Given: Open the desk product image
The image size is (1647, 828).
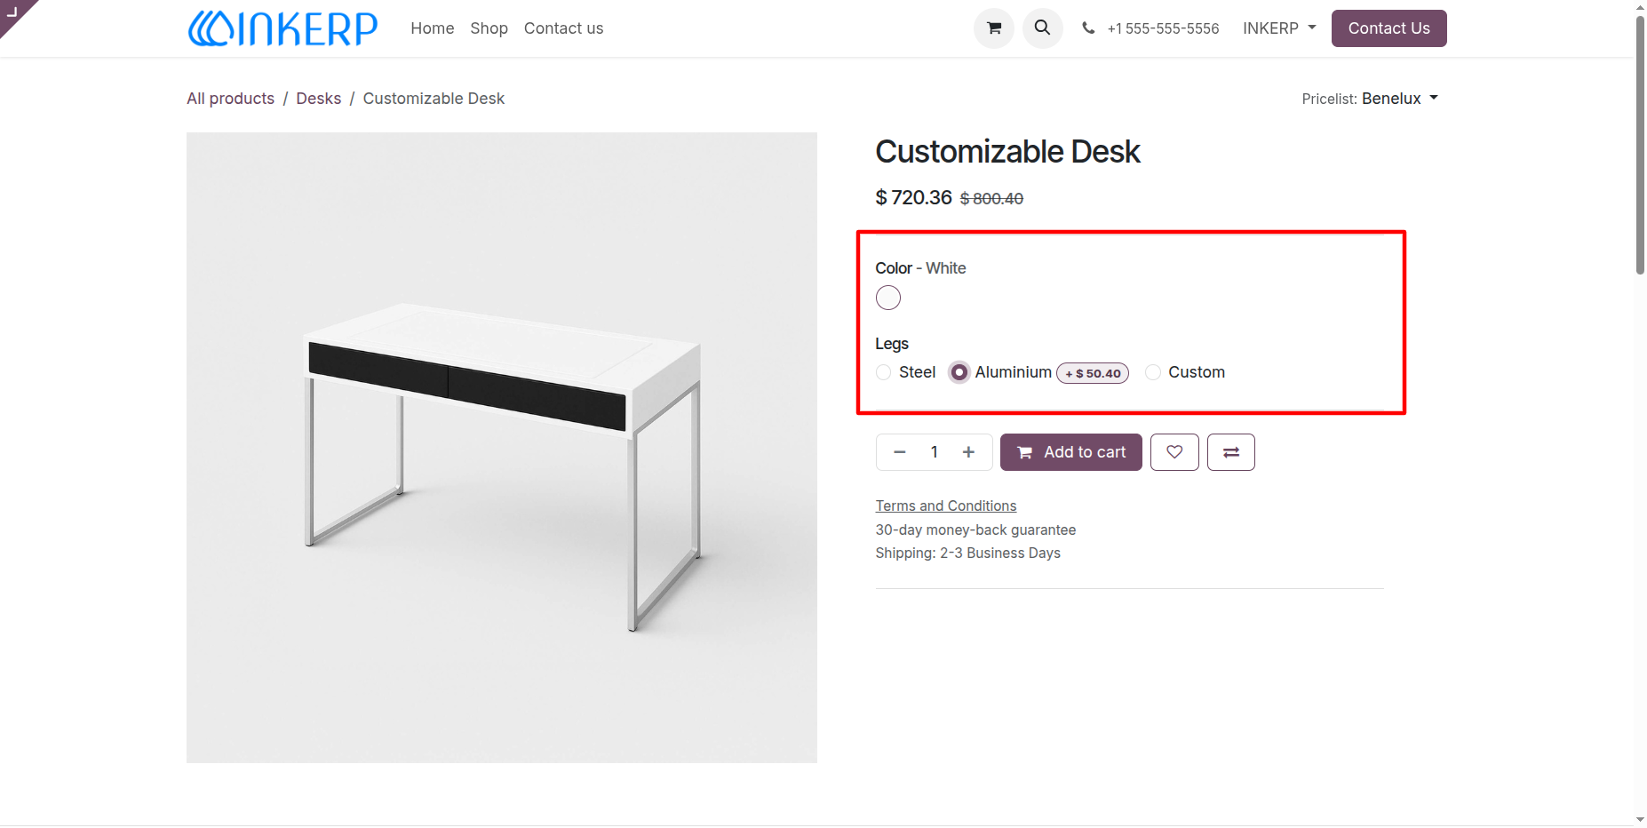Looking at the screenshot, I should tap(502, 448).
